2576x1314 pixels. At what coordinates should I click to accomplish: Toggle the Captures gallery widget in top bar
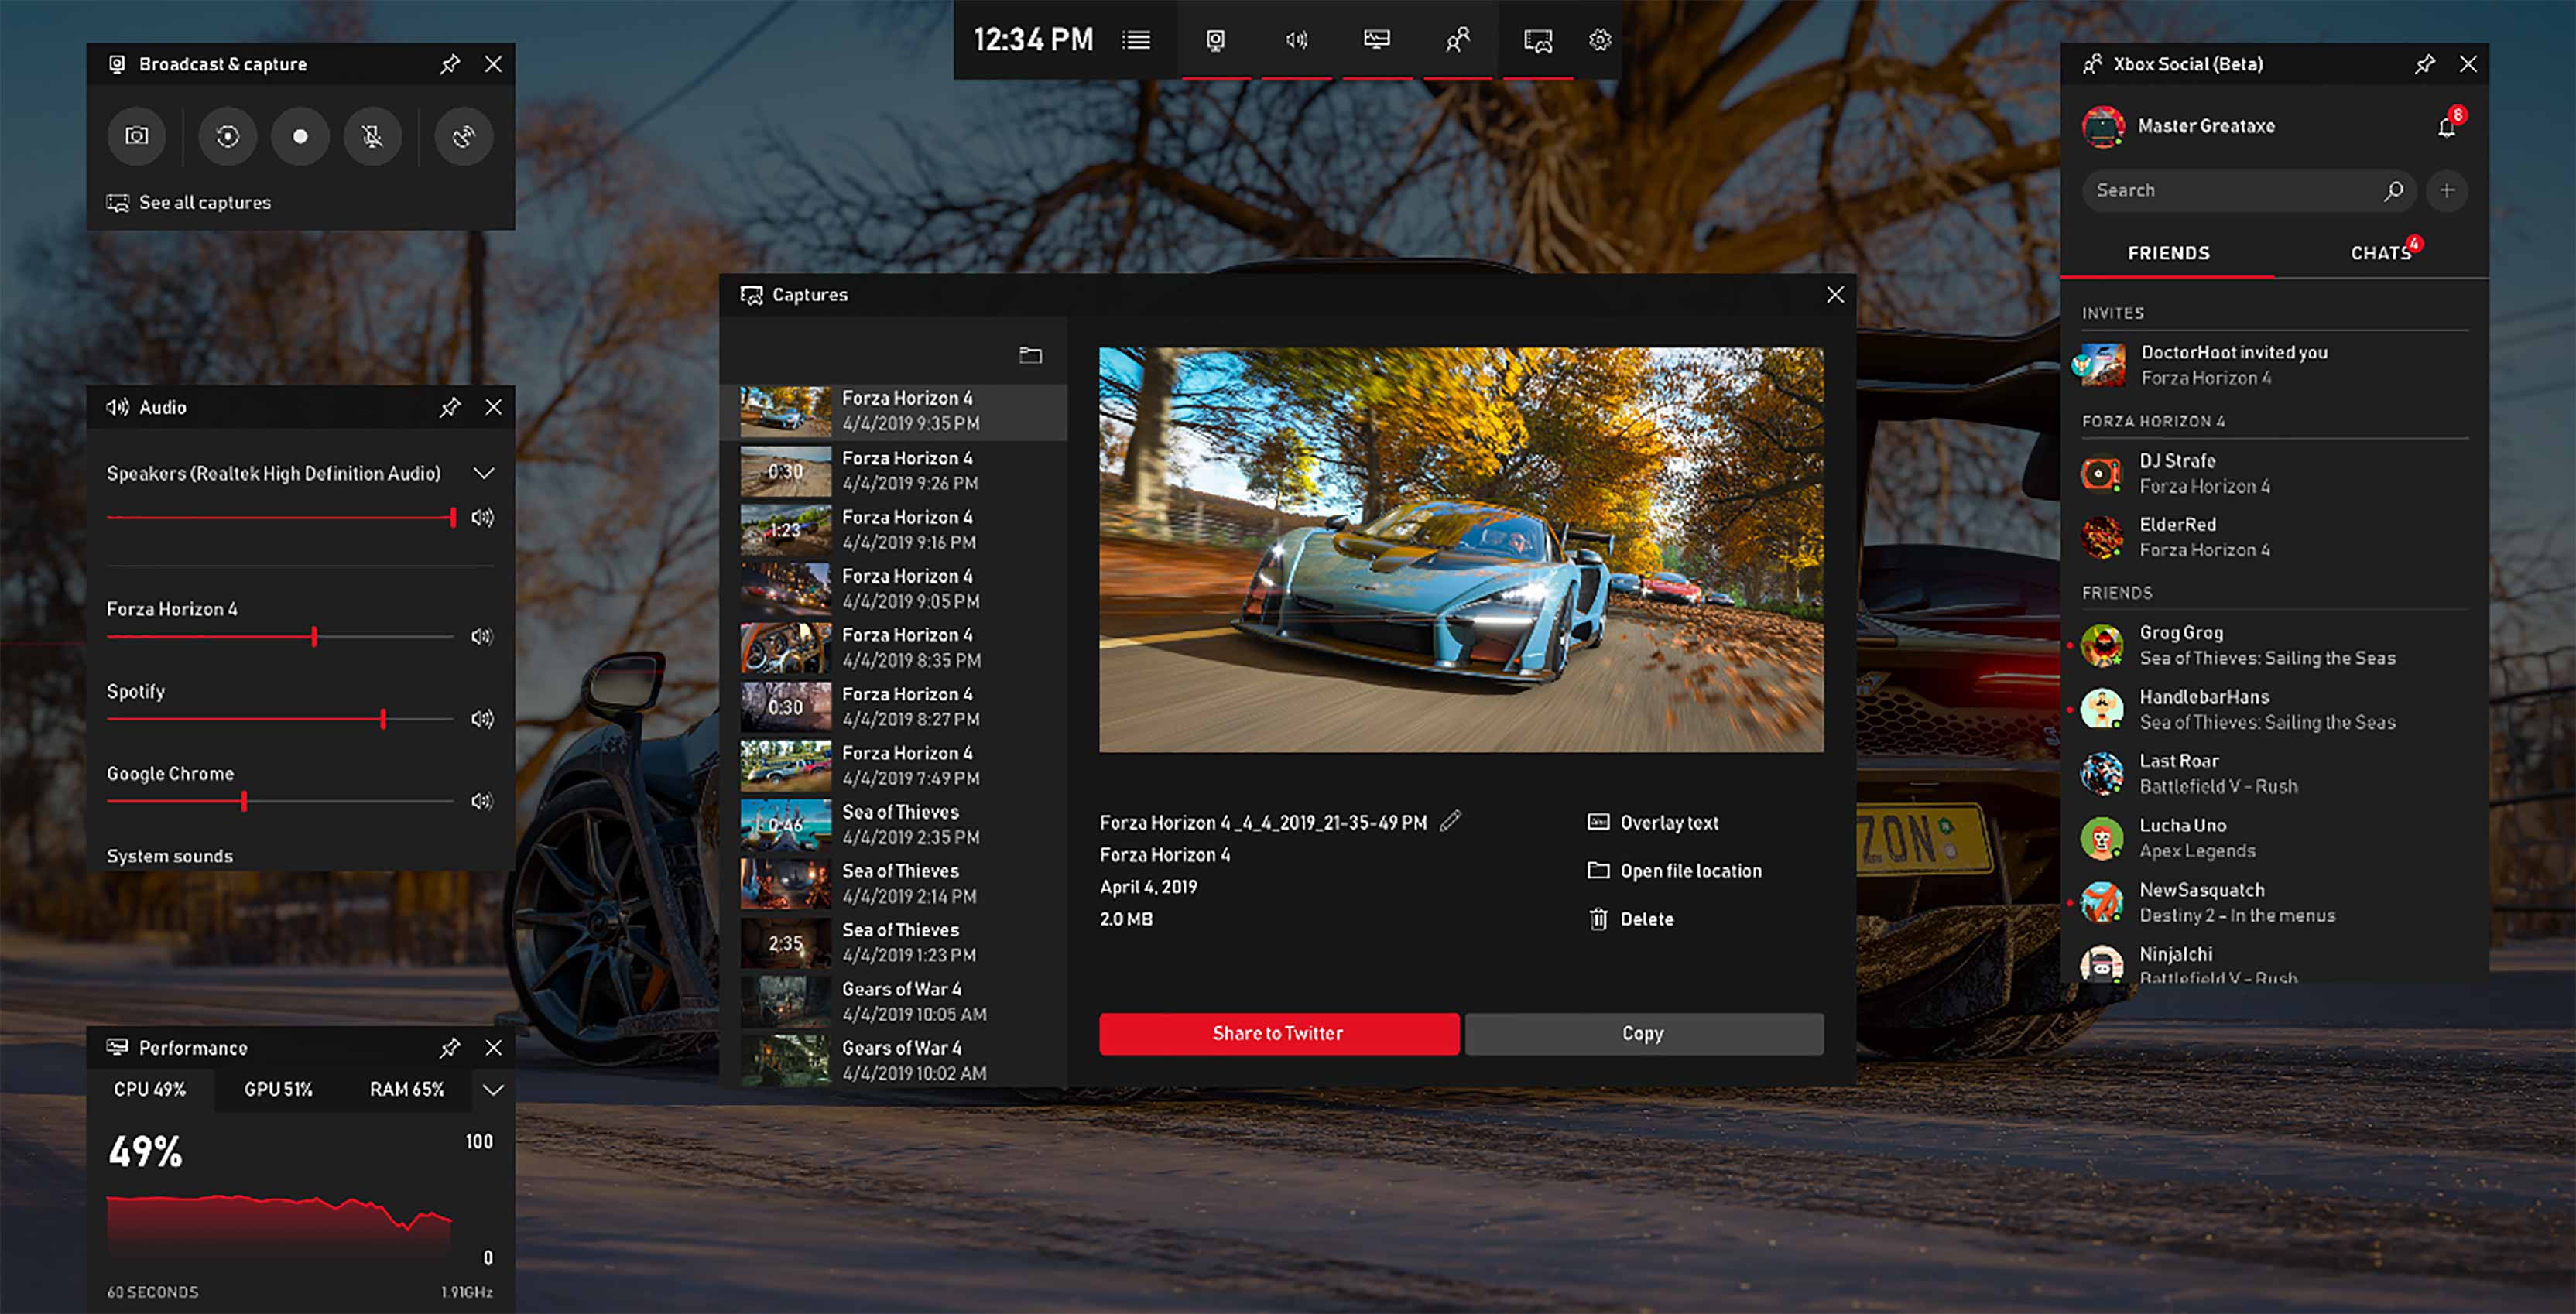click(x=1538, y=40)
